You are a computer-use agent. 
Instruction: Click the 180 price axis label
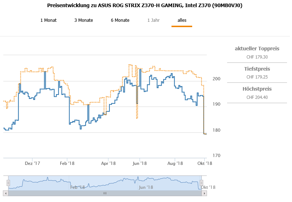click(x=216, y=130)
